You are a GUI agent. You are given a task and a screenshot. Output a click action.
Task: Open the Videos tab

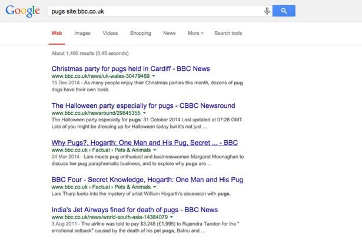[110, 34]
